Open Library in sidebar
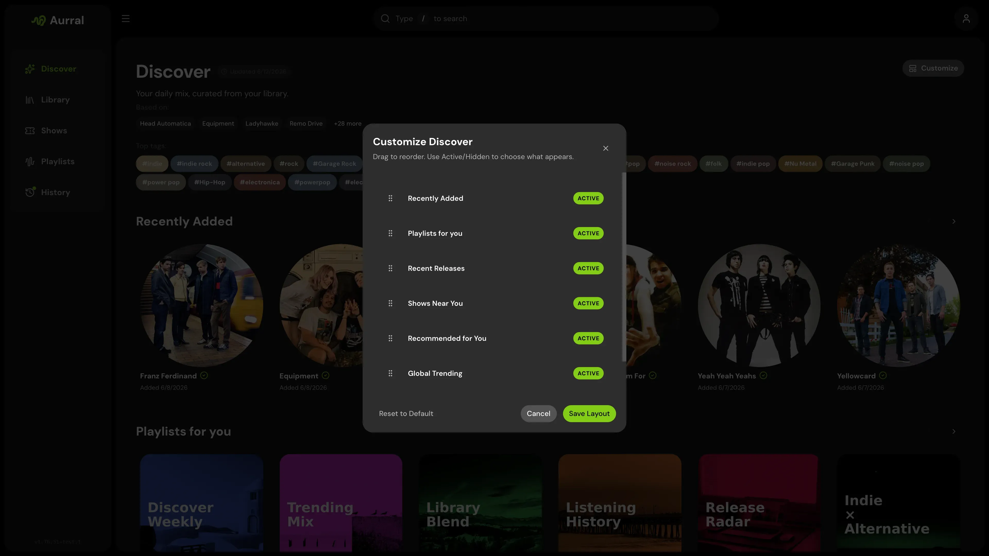The image size is (989, 556). coord(58,100)
